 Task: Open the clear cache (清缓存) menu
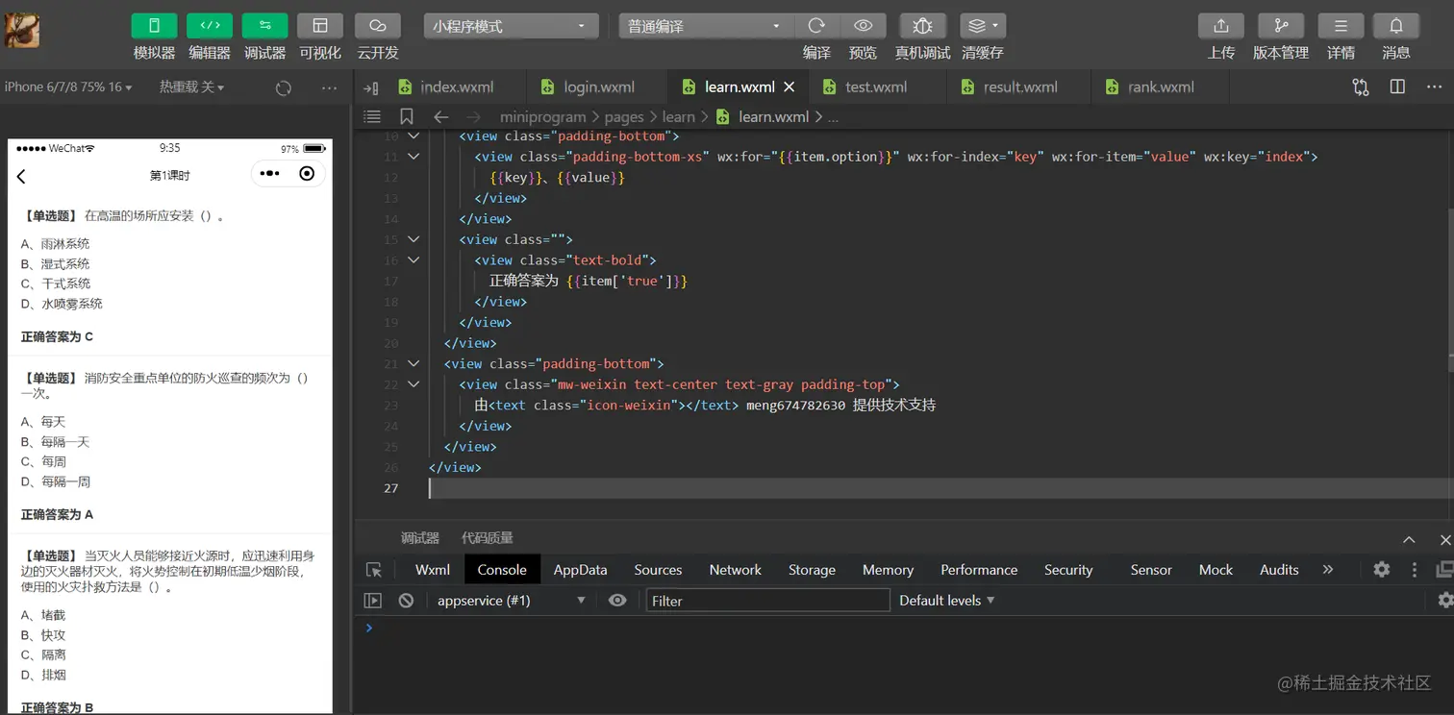983,26
